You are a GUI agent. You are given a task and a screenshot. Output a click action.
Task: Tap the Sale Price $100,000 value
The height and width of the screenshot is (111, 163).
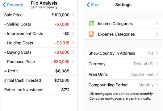[61, 15]
